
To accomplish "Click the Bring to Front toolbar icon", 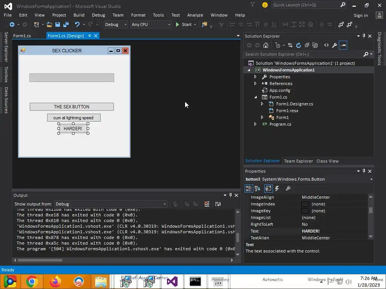I will click(341, 24).
